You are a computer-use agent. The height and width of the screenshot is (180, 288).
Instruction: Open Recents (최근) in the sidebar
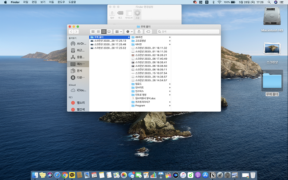pyautogui.click(x=78, y=50)
